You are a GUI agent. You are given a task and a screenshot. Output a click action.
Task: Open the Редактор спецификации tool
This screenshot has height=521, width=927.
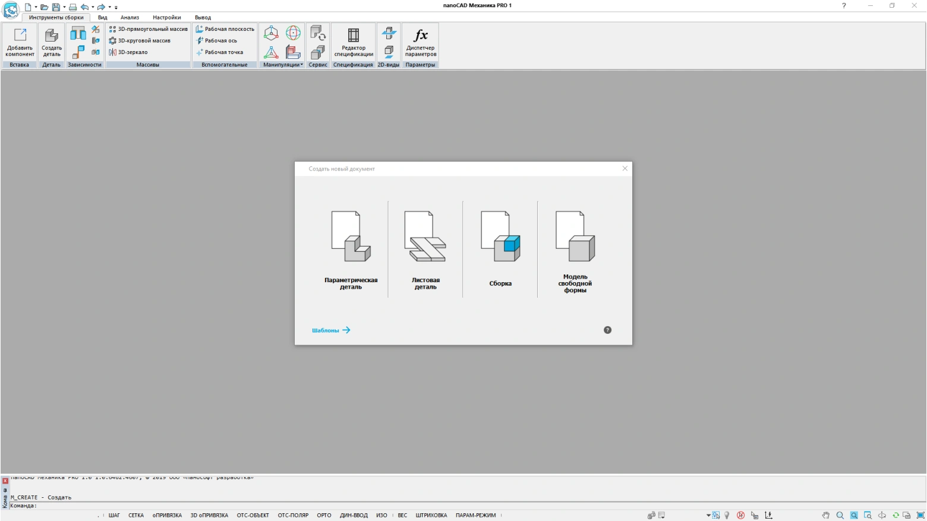tap(354, 42)
